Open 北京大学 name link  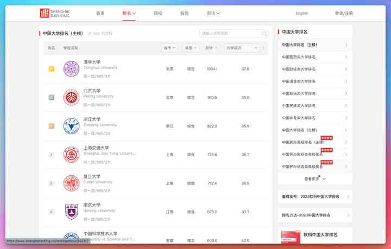tap(92, 91)
